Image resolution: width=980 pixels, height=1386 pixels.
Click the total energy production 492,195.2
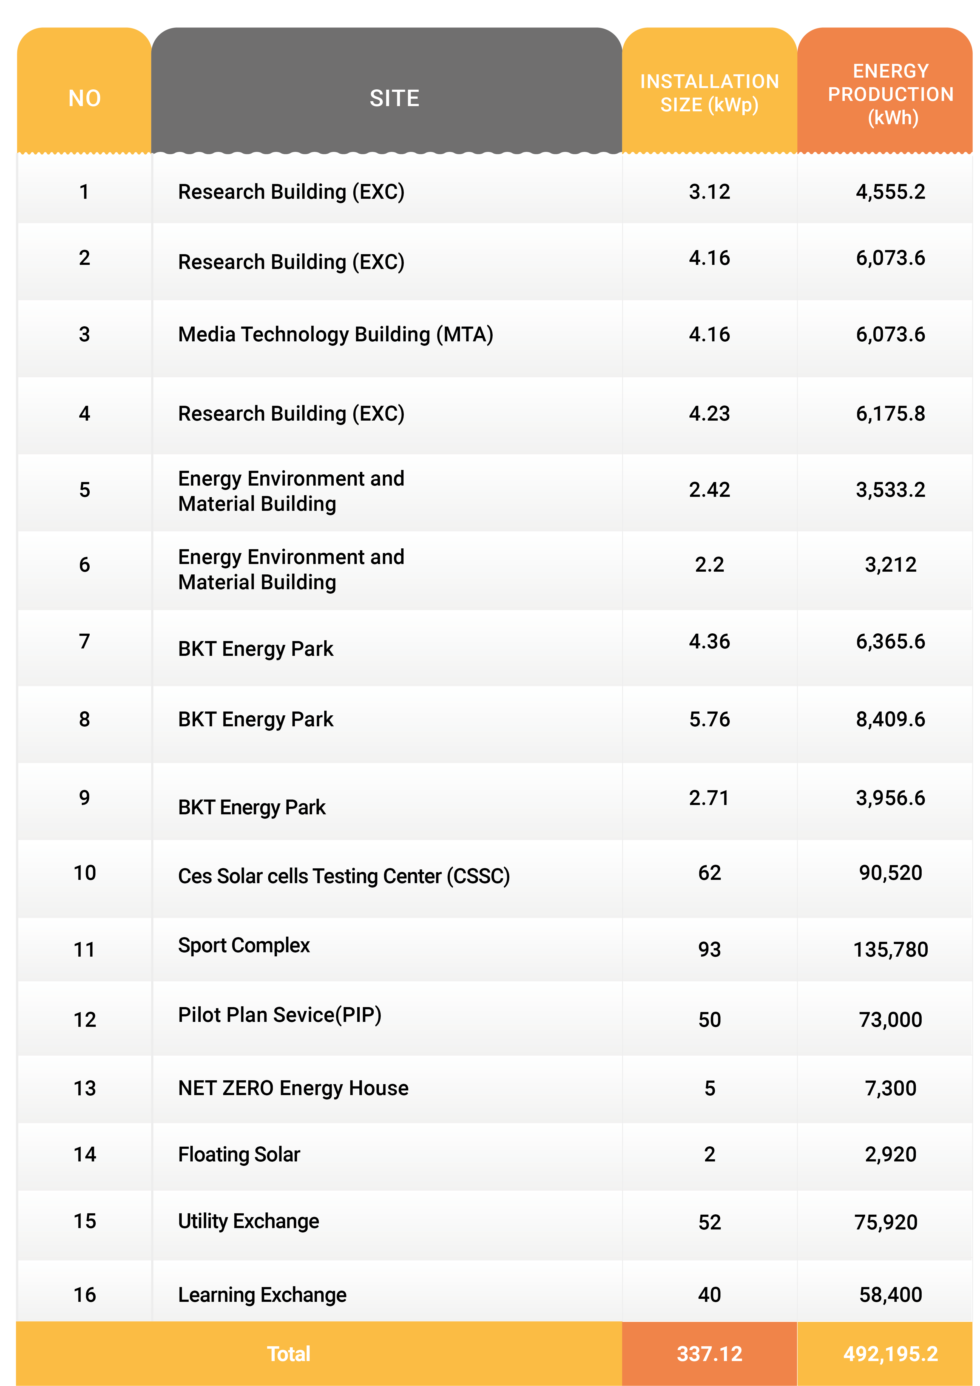pyautogui.click(x=891, y=1354)
